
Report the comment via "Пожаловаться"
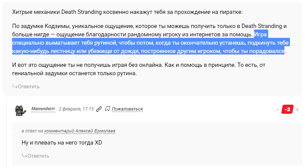pos(127,109)
